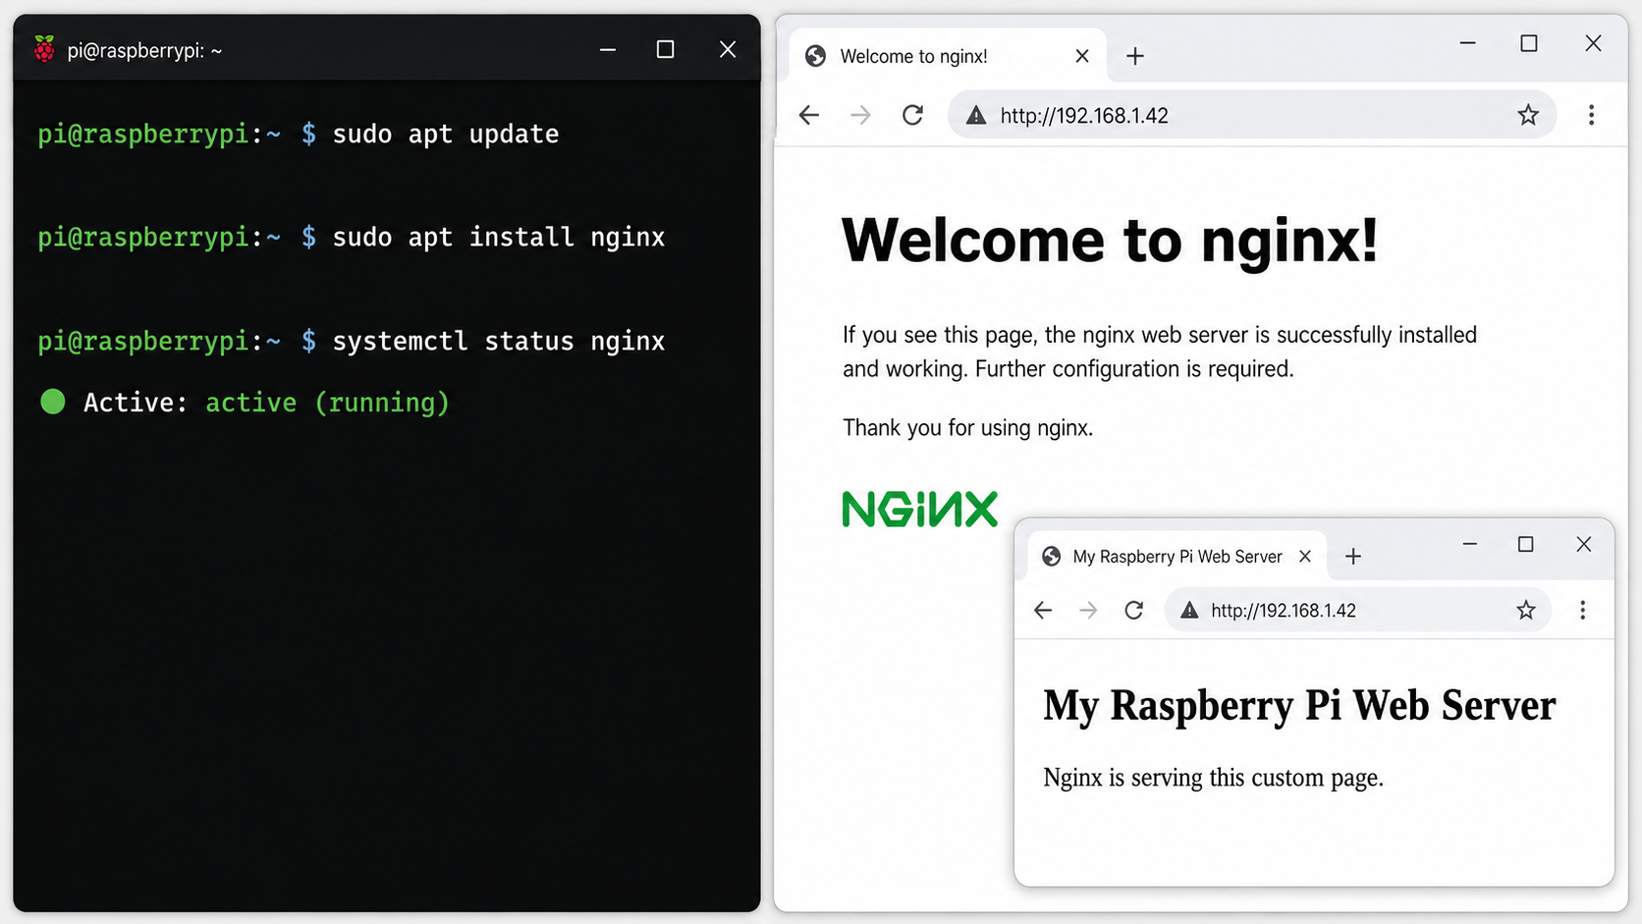Bookmark the page with the star in nginx window
This screenshot has height=924, width=1642.
click(x=1528, y=116)
